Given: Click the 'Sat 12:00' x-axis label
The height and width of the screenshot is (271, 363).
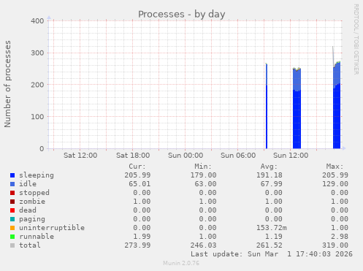Looking at the screenshot, I should point(80,156).
